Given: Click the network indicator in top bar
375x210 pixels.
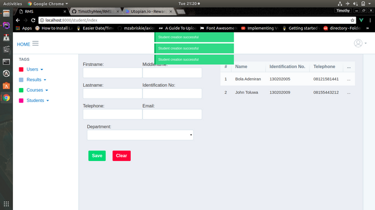Looking at the screenshot, I should pos(340,3).
